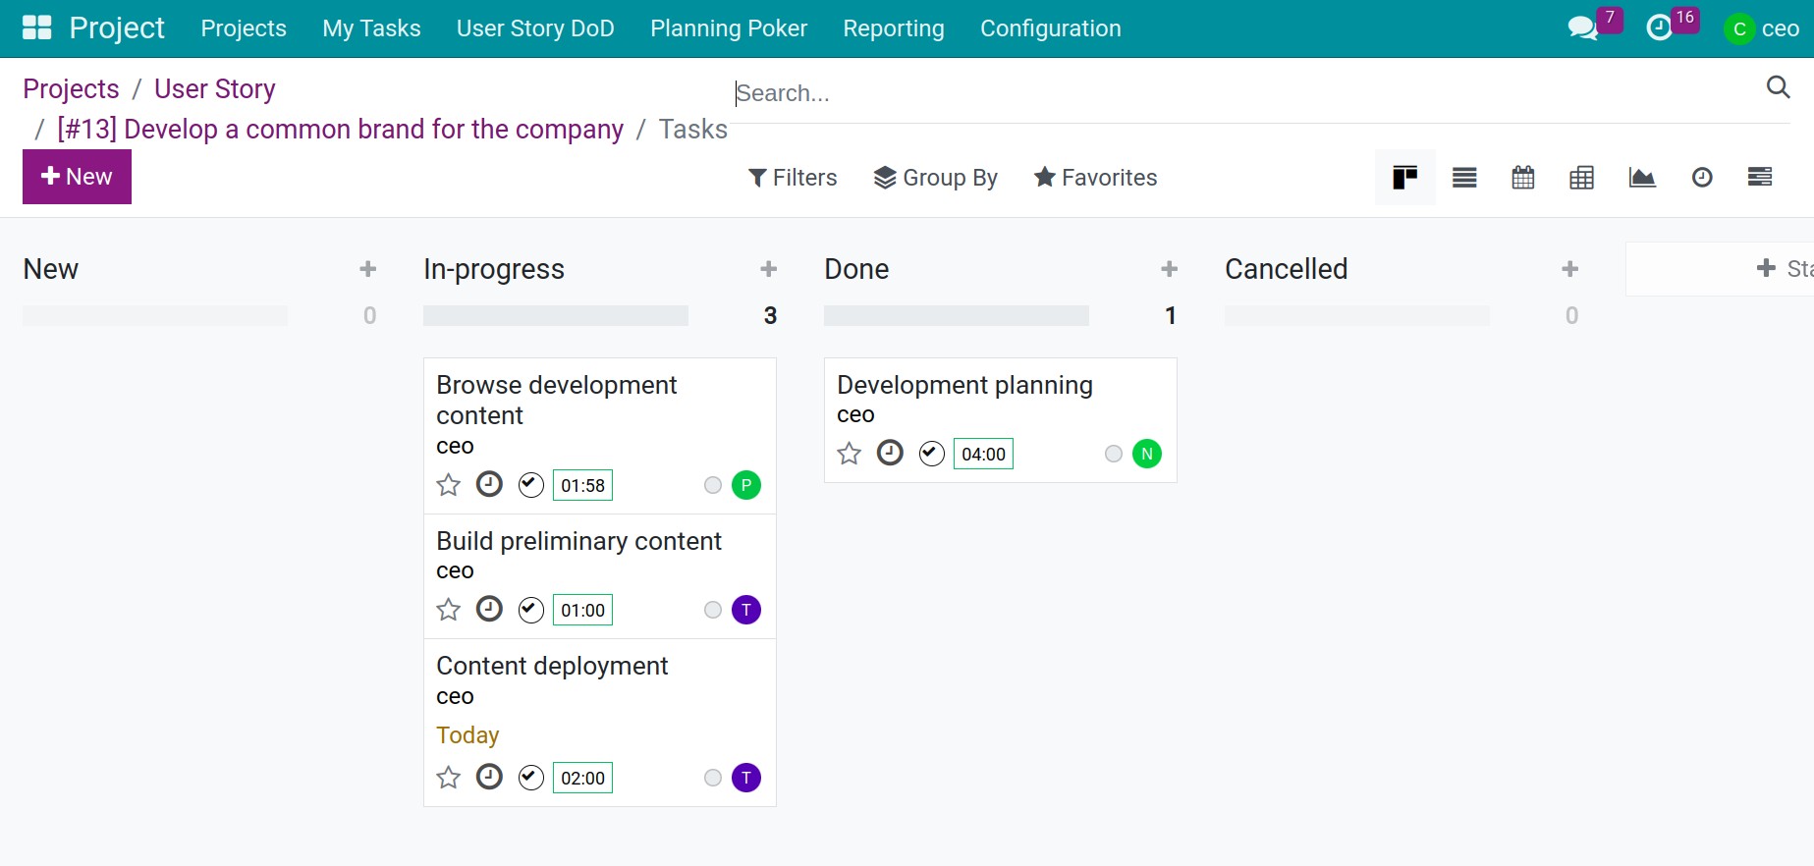Click checkmark icon on Development planning card
Image resolution: width=1814 pixels, height=866 pixels.
tap(932, 454)
